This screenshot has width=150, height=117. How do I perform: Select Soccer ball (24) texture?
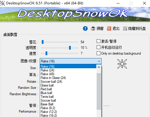68,82
